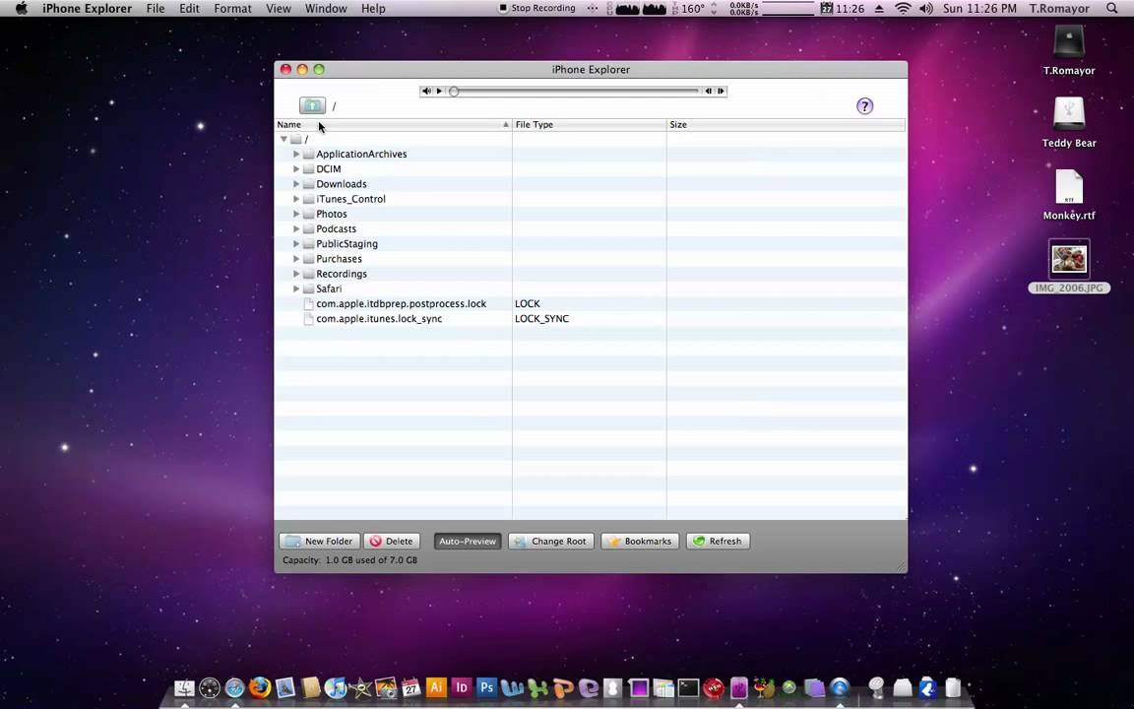
Task: Launch Adobe InDesign from the dock
Action: point(462,687)
